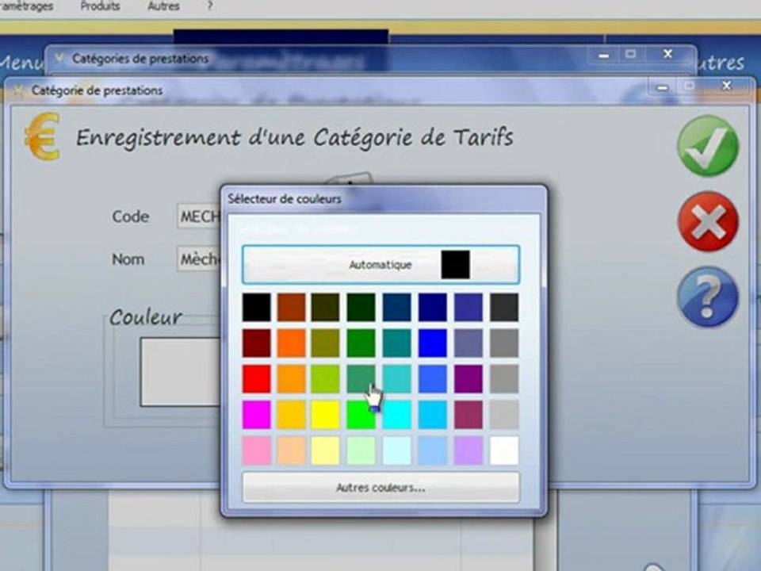Minimize the Catégorie de prestations window

(663, 87)
